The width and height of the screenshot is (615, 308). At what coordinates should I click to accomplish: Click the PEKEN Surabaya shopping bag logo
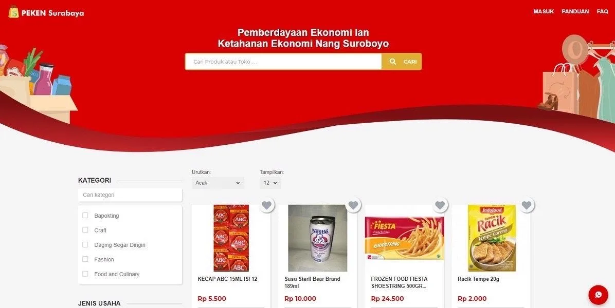[14, 12]
